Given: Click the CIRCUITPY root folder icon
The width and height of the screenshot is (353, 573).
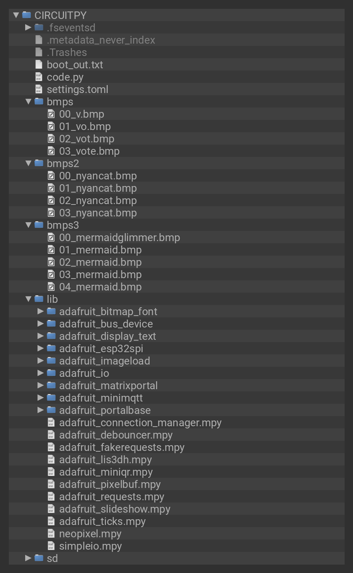Looking at the screenshot, I should (x=26, y=15).
